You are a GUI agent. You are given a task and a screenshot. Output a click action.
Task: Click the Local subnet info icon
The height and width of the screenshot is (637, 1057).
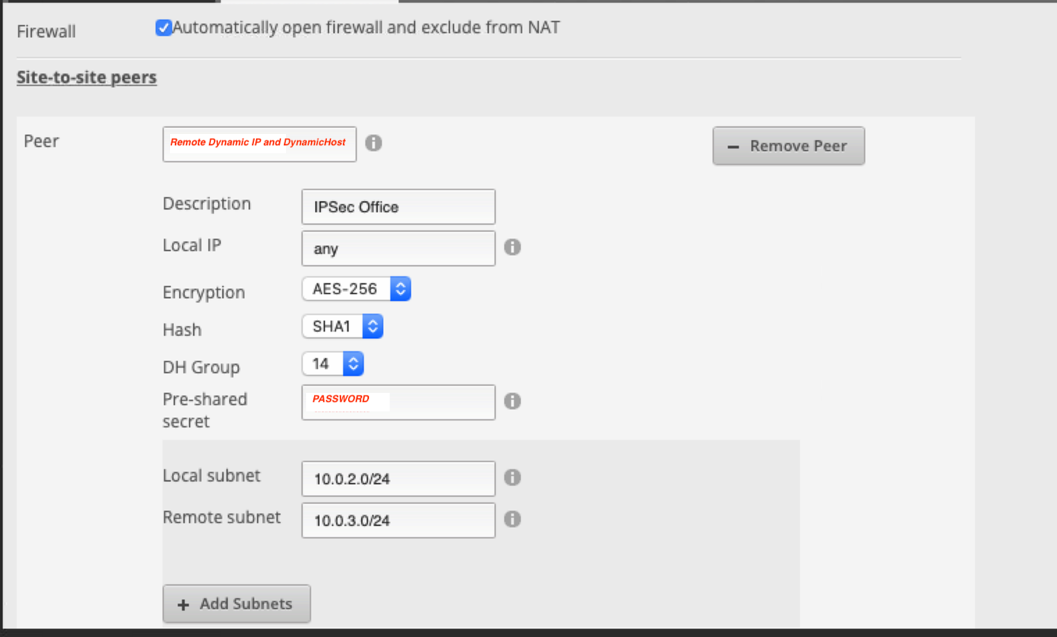[x=513, y=477]
